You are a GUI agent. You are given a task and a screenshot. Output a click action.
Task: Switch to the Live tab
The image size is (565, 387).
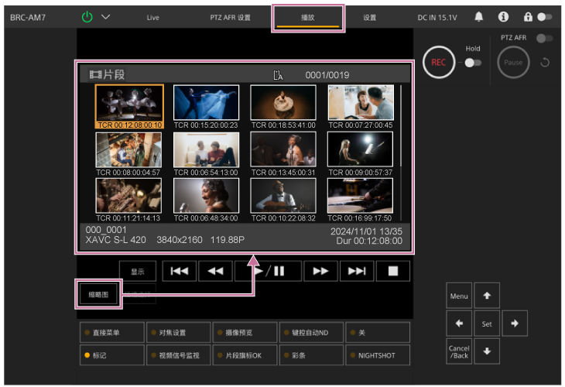point(152,16)
